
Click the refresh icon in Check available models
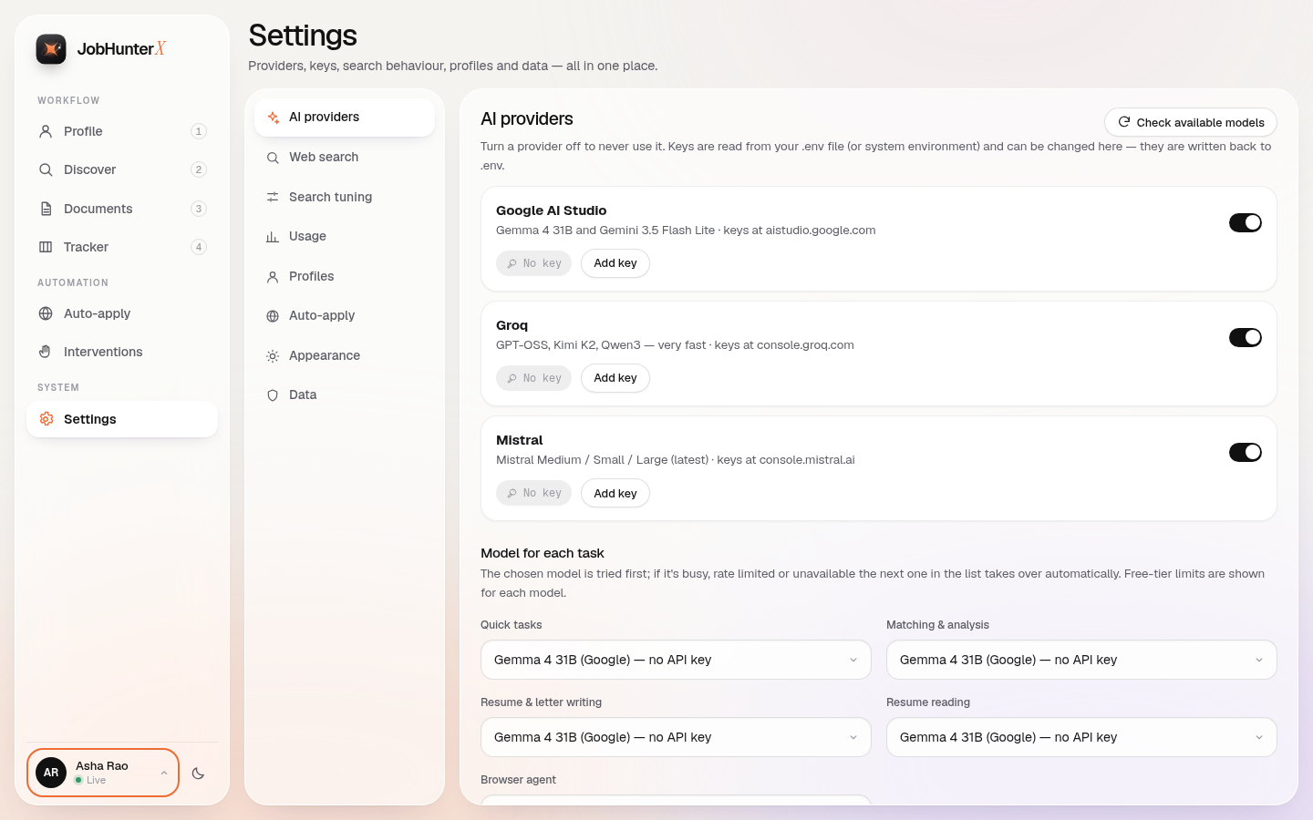pyautogui.click(x=1124, y=122)
